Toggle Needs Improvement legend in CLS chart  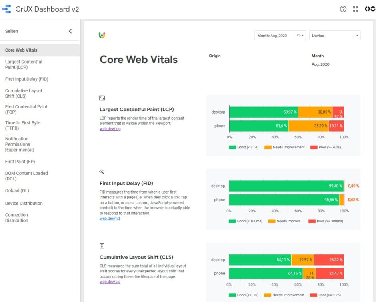(x=285, y=295)
